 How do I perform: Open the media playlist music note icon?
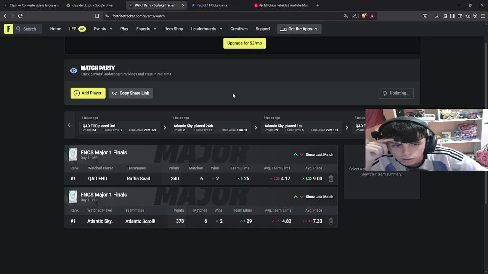tap(445, 16)
